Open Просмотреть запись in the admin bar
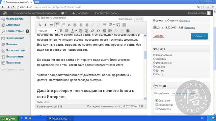This screenshot has height=121, width=216. tap(106, 13)
